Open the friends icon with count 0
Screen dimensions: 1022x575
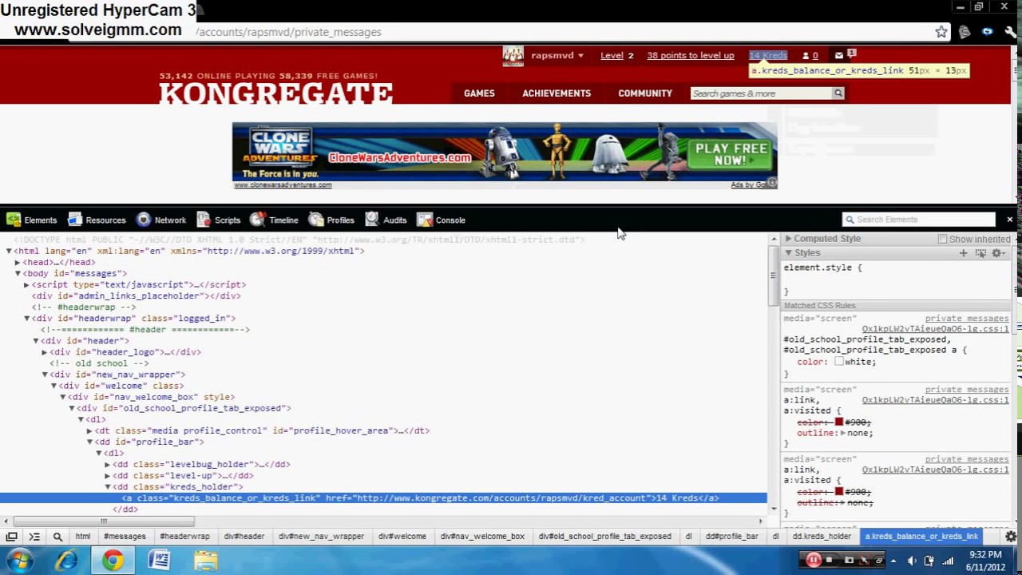810,55
